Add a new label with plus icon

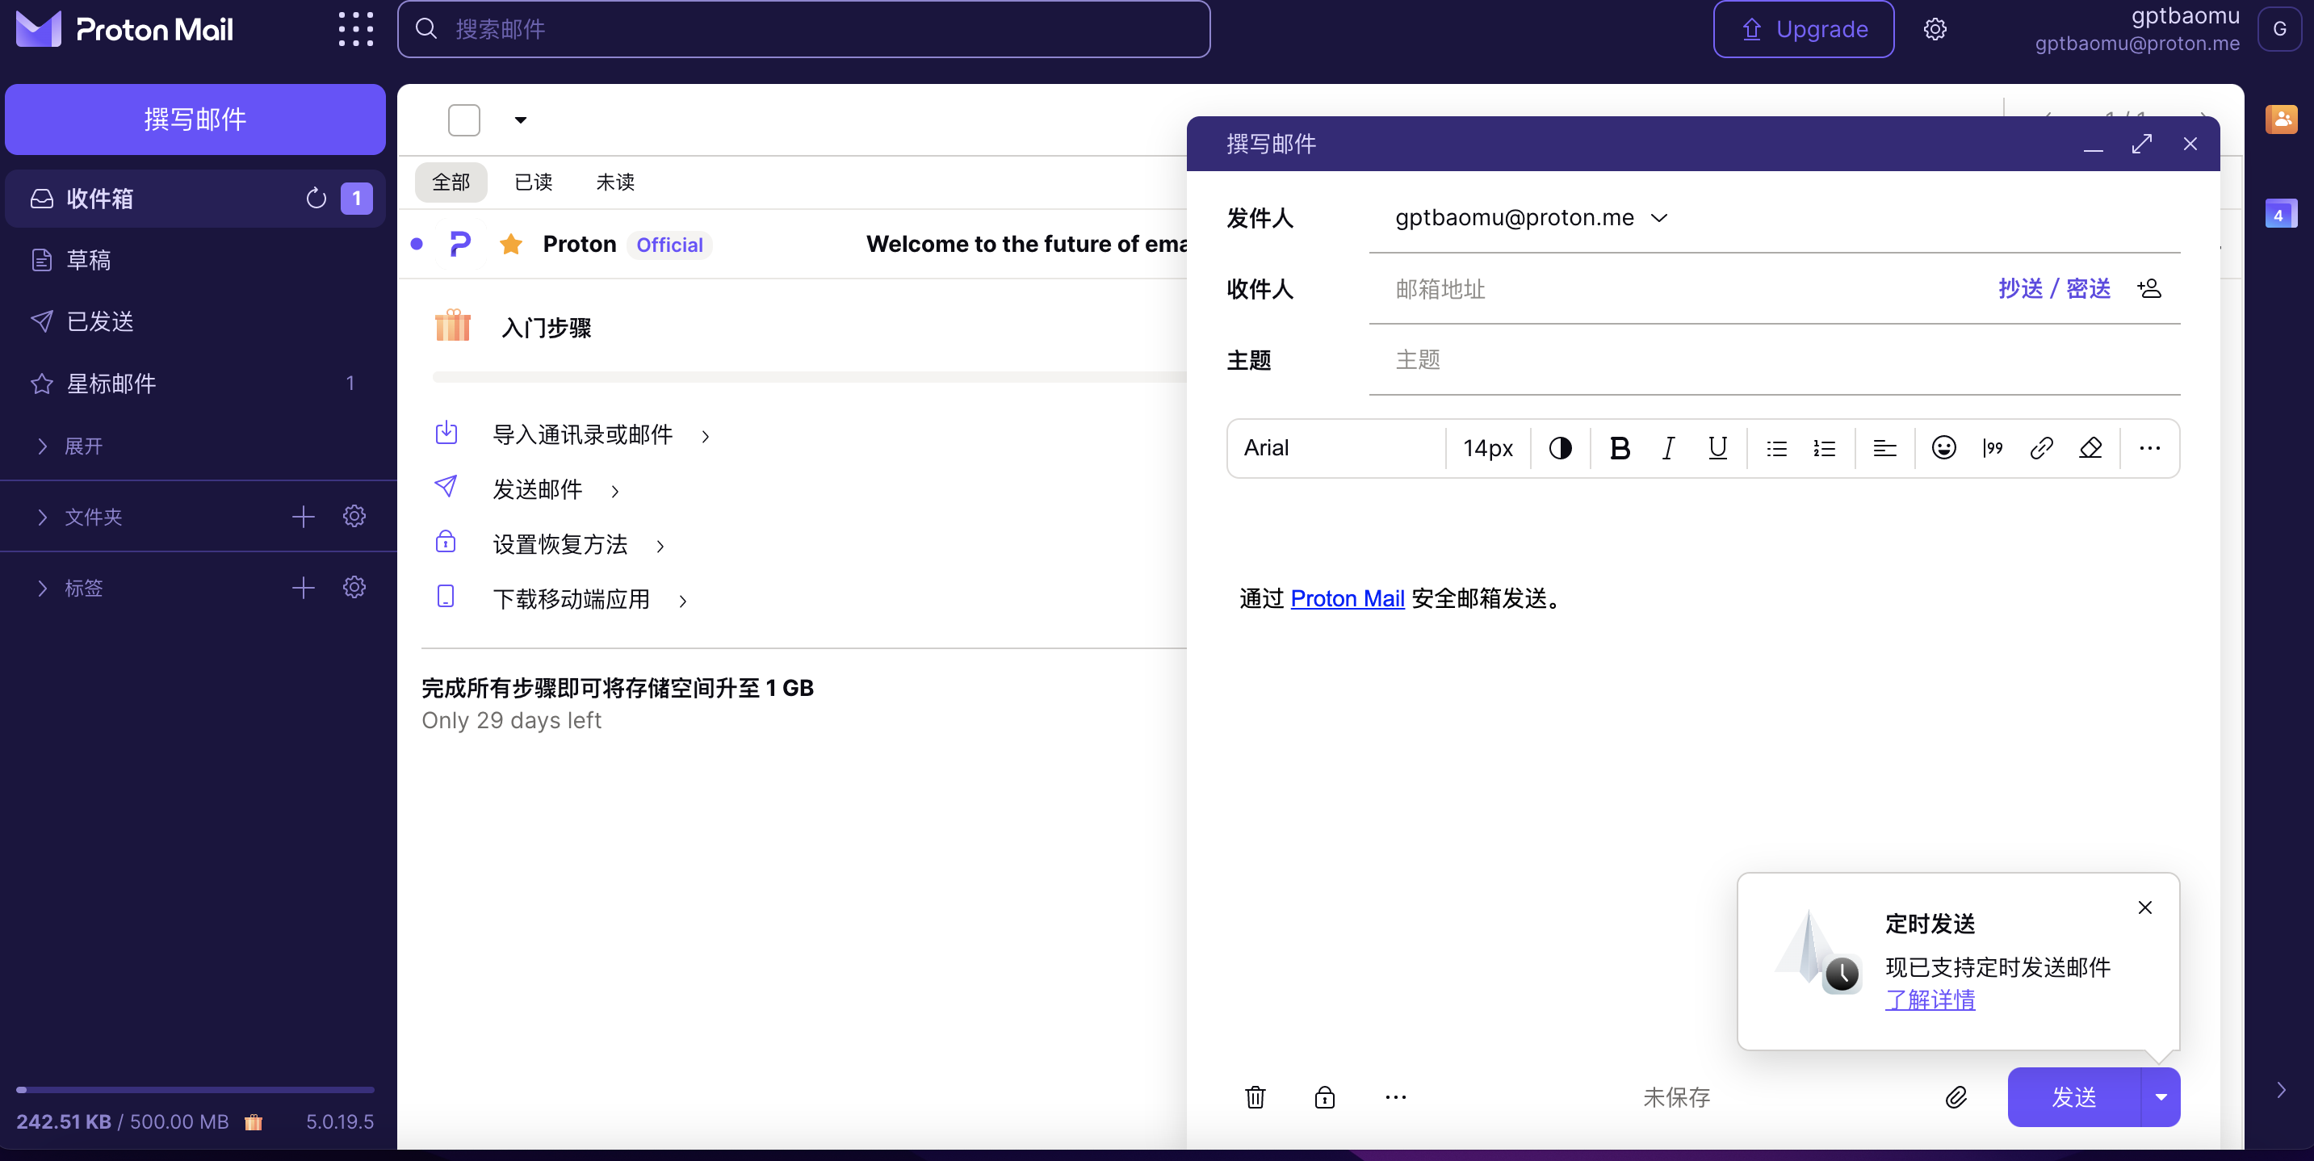pos(304,588)
